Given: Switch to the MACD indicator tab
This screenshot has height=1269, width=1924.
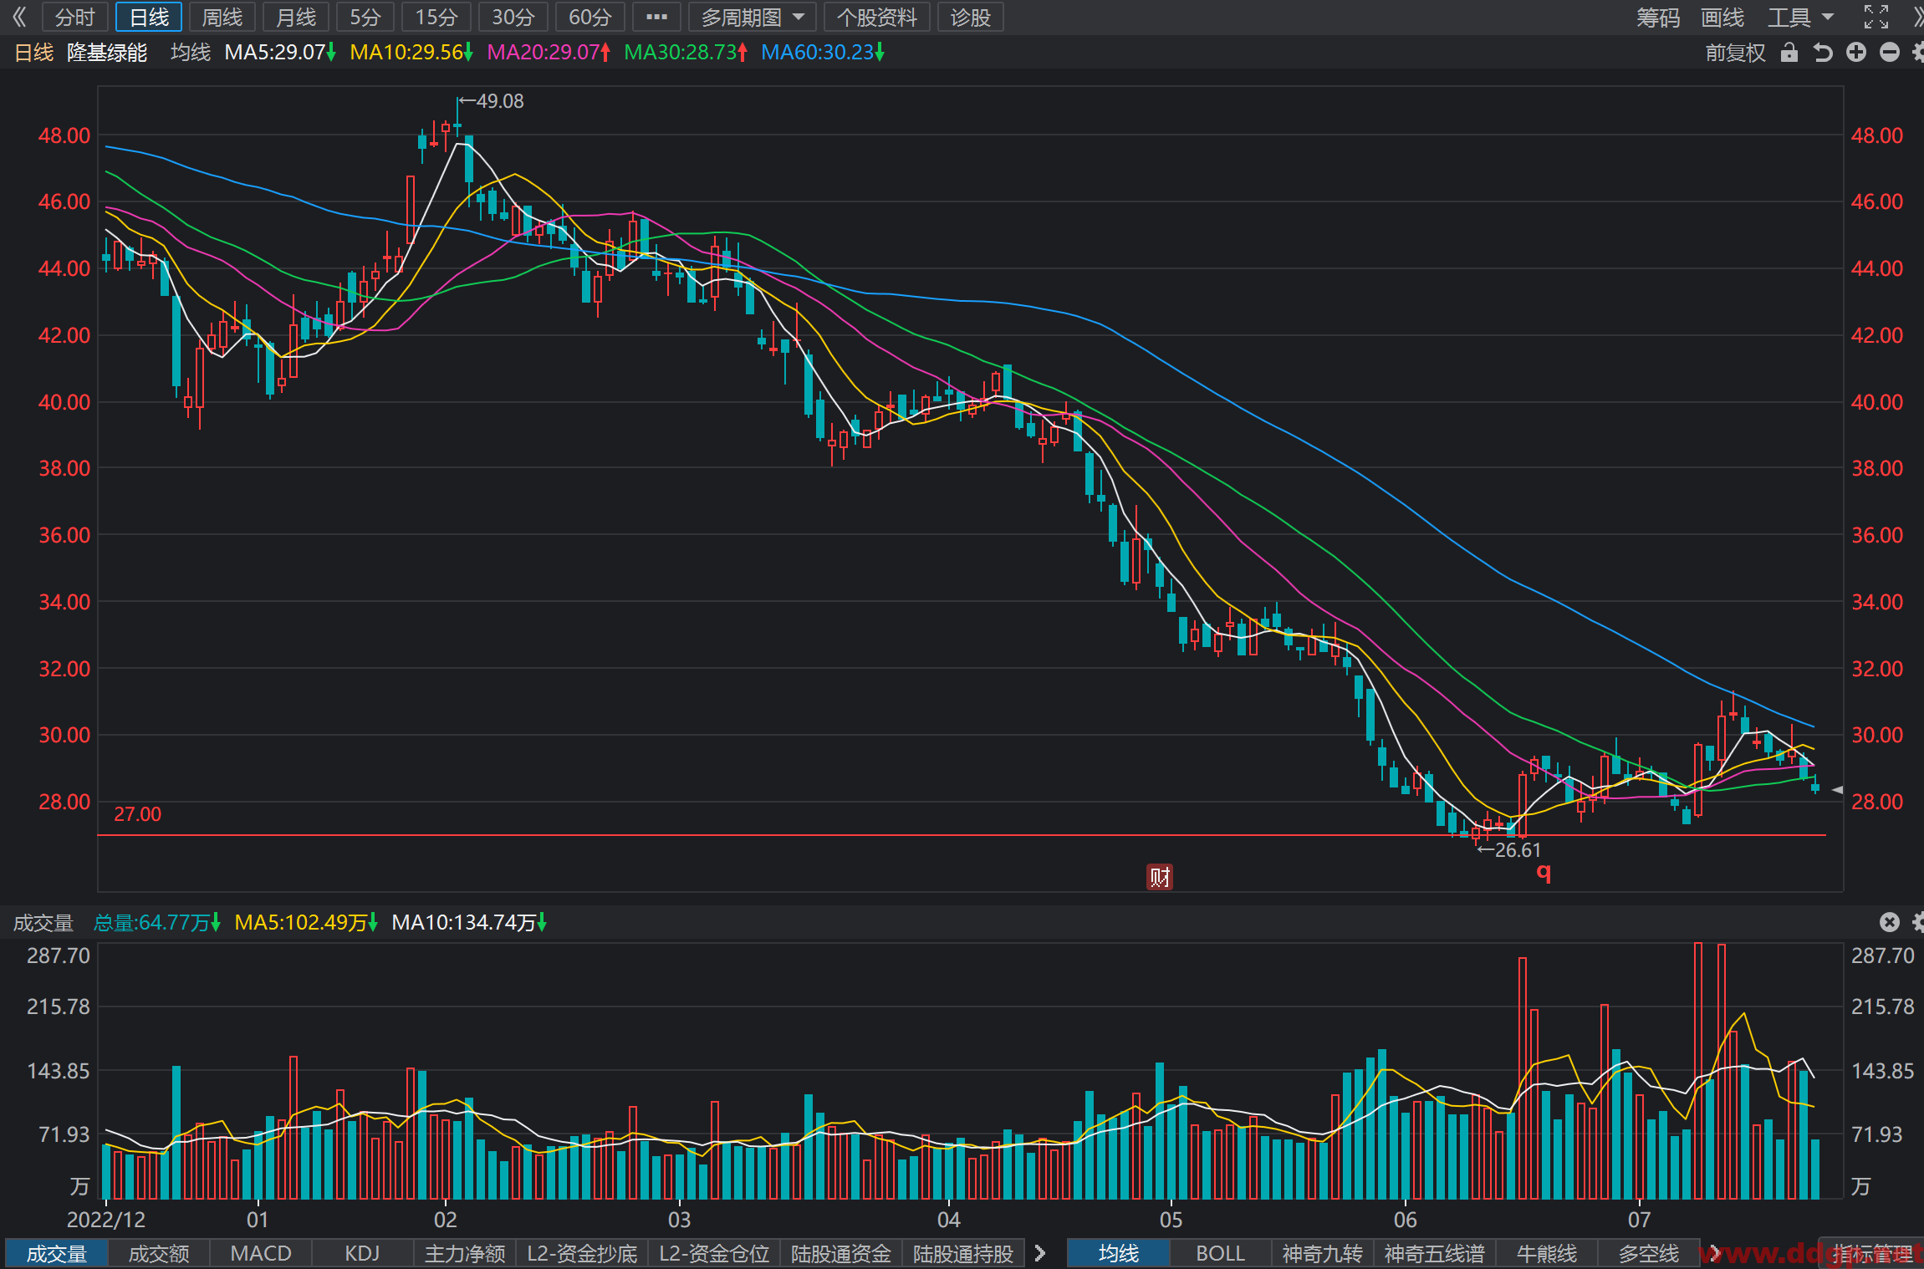Looking at the screenshot, I should pos(261,1253).
